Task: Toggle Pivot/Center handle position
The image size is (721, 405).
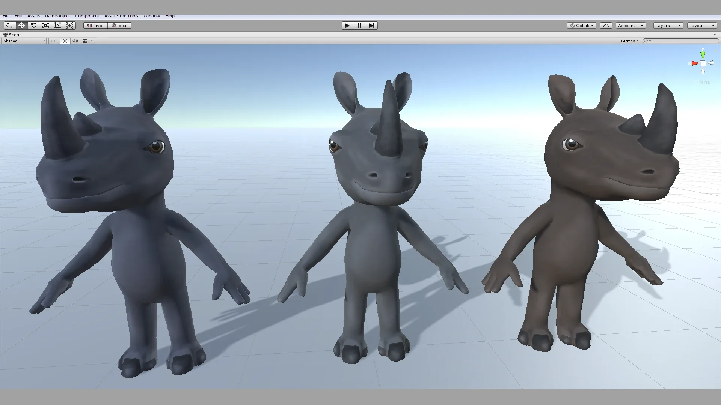Action: (95, 25)
